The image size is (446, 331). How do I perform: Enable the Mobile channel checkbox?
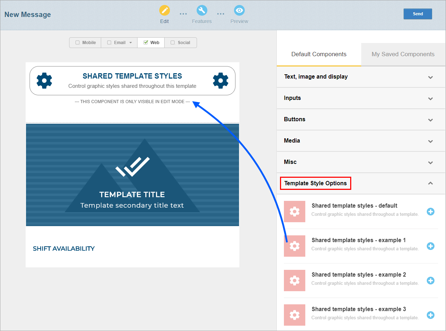point(77,43)
